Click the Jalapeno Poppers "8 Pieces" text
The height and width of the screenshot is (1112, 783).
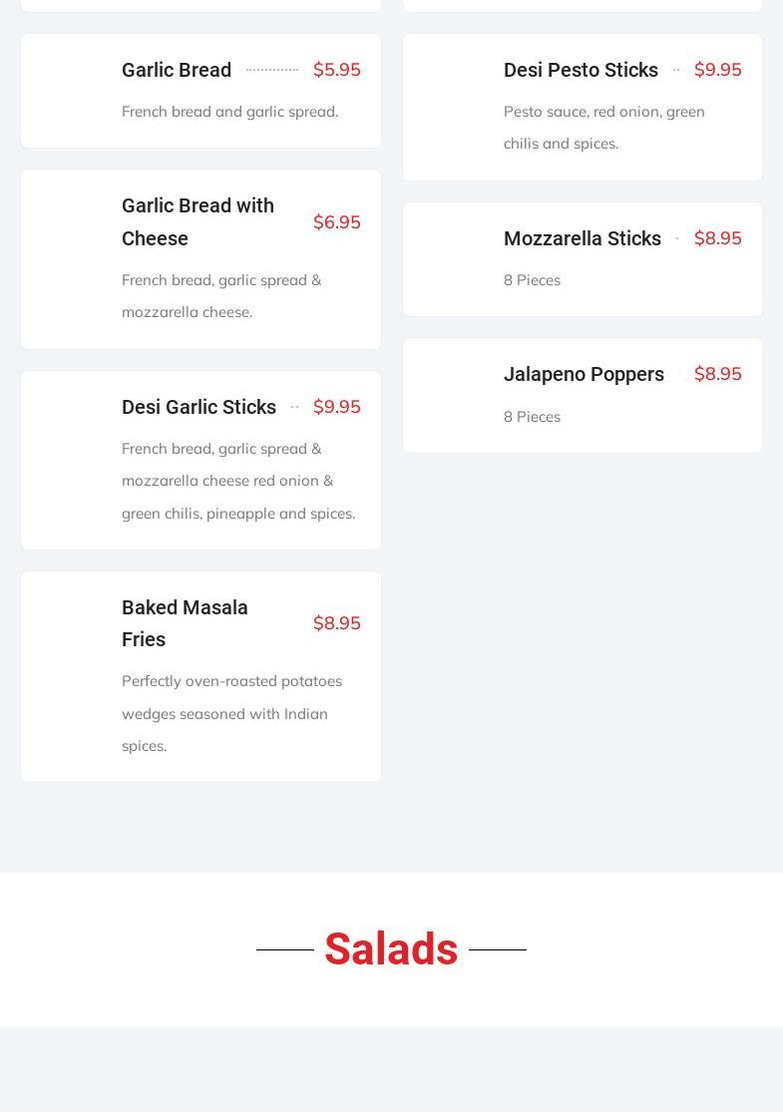(532, 417)
